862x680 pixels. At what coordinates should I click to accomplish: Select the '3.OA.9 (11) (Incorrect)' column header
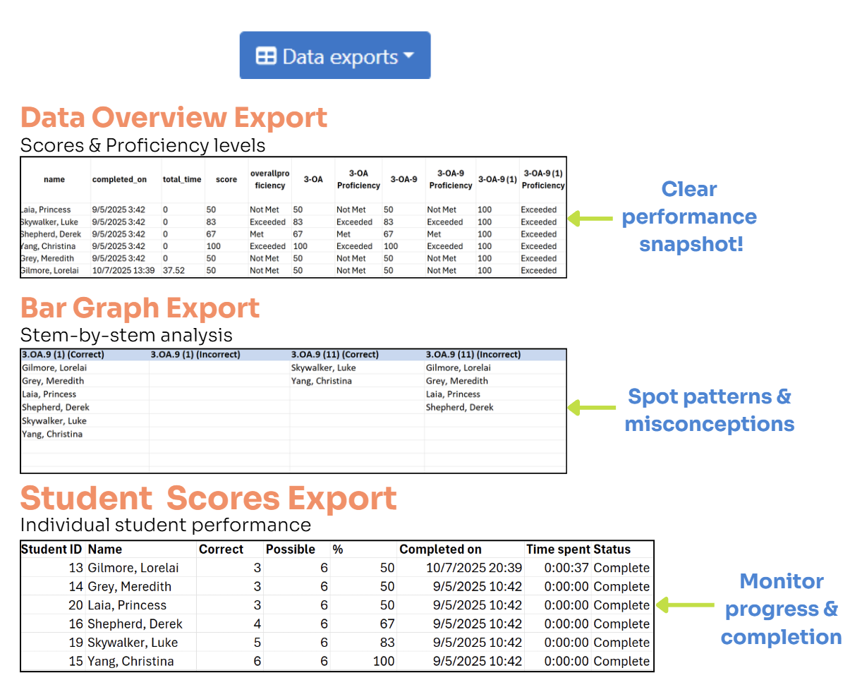click(473, 354)
